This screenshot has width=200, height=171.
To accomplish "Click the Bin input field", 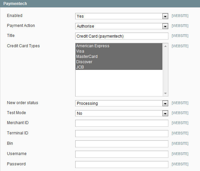I will (122, 144).
